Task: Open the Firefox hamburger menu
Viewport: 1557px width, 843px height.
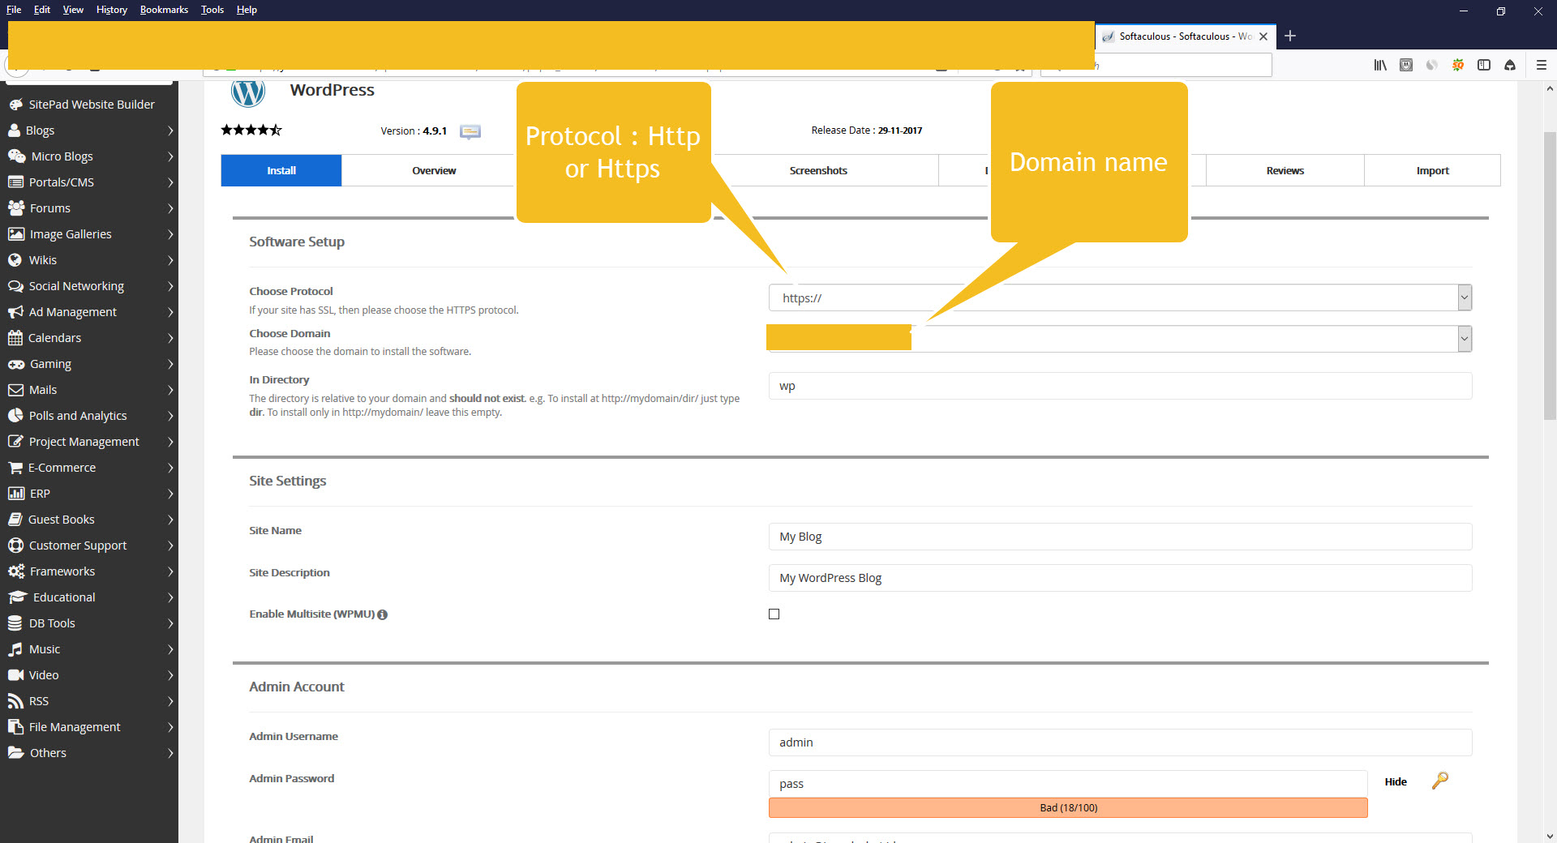Action: pyautogui.click(x=1541, y=65)
